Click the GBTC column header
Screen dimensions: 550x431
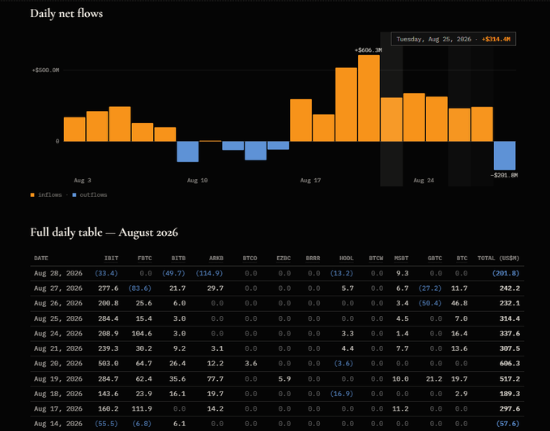pyautogui.click(x=435, y=258)
